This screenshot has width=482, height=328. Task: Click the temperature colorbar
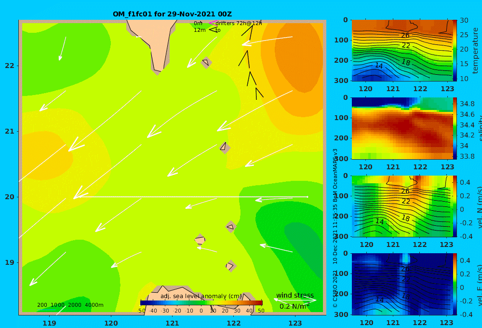[455, 51]
